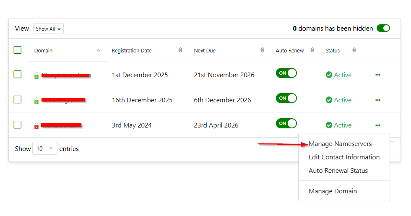The height and width of the screenshot is (216, 411).
Task: Click the green lock icon beside the first domain
Action: (x=36, y=76)
